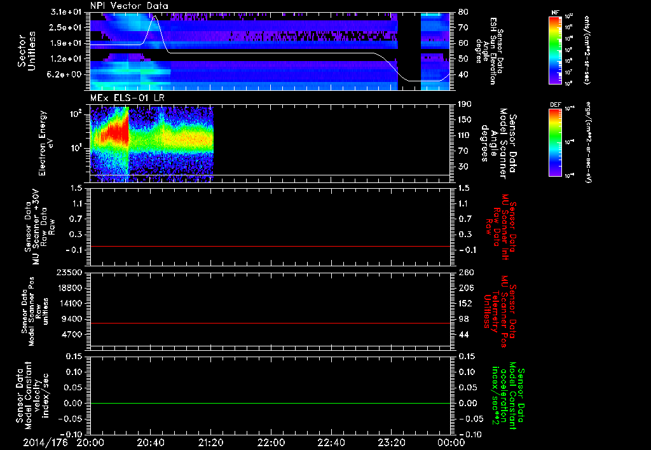Select the "NPI Vector Data" panel title

(129, 6)
